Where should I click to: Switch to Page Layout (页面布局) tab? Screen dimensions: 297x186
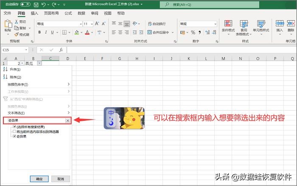(51, 13)
